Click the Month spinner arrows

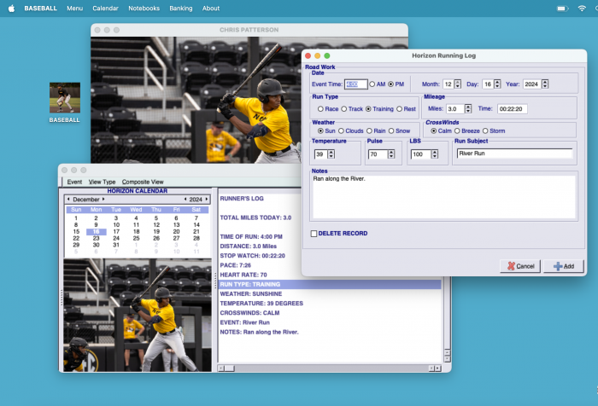458,84
